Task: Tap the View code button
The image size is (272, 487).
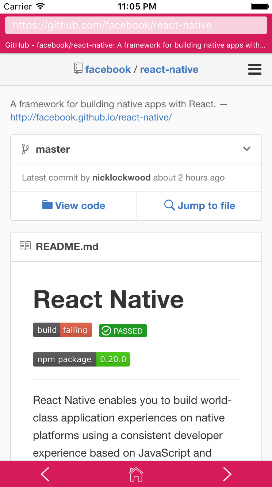Action: [x=74, y=206]
